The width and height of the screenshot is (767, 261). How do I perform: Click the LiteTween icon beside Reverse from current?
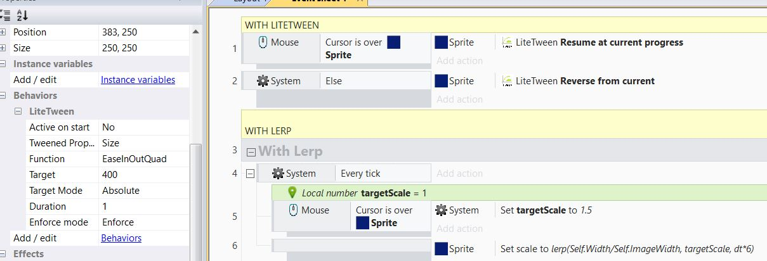(x=507, y=81)
